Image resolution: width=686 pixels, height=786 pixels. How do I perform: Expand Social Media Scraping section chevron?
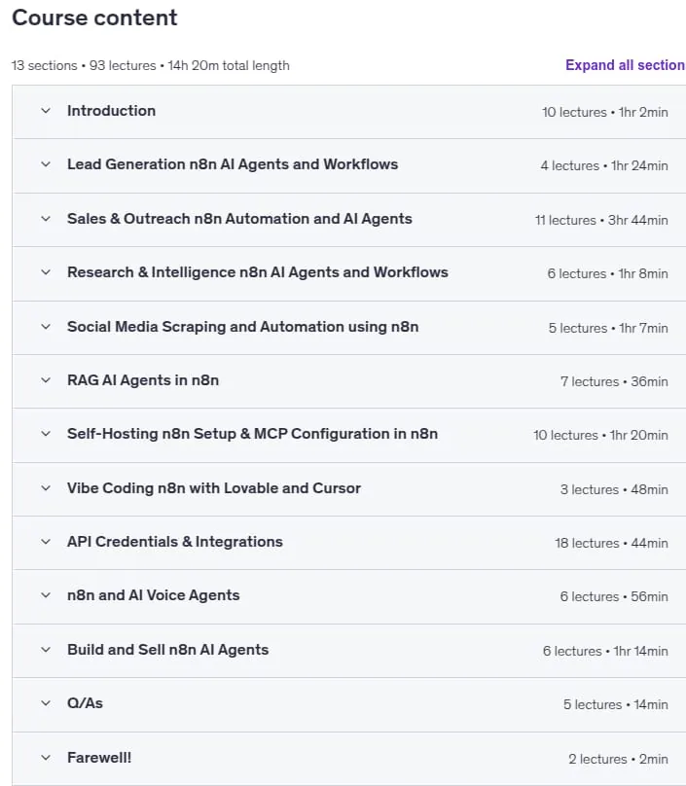pos(46,327)
